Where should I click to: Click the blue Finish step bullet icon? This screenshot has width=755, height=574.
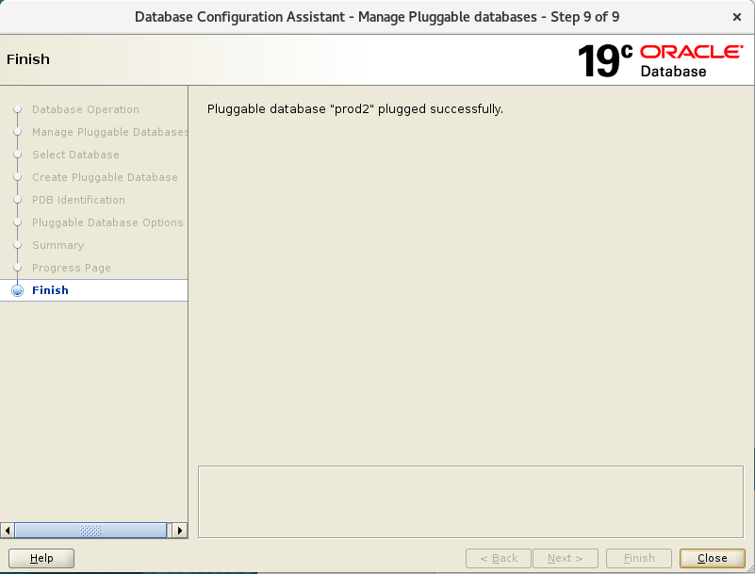pos(17,291)
